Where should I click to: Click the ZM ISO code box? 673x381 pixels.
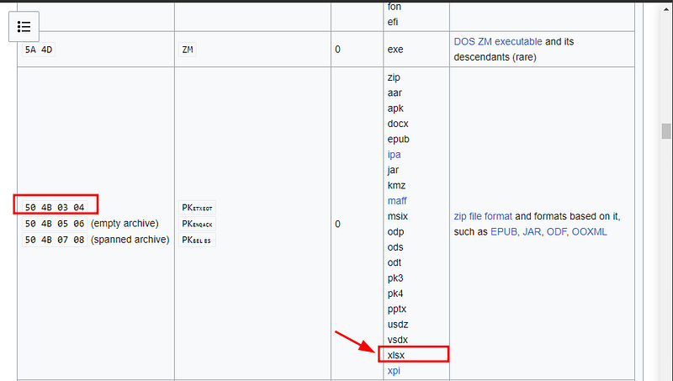pyautogui.click(x=188, y=50)
